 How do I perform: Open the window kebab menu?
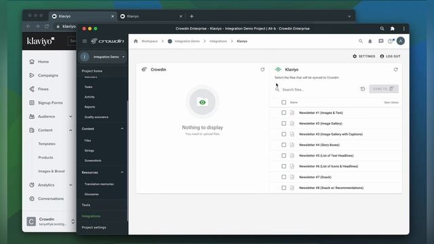[404, 28]
